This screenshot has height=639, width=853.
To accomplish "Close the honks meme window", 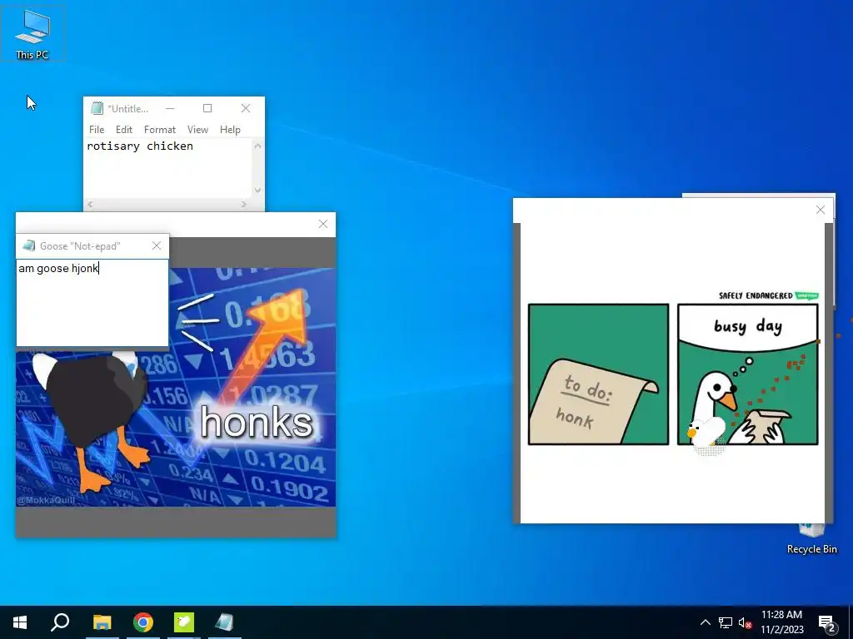I will pos(323,224).
